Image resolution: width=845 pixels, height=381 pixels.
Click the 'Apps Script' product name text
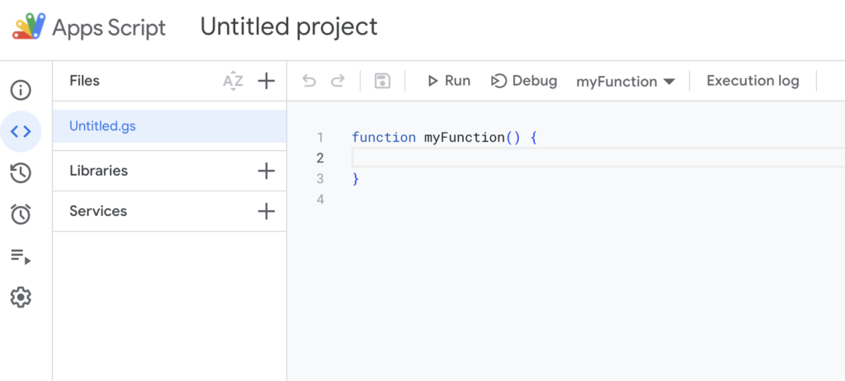click(109, 27)
